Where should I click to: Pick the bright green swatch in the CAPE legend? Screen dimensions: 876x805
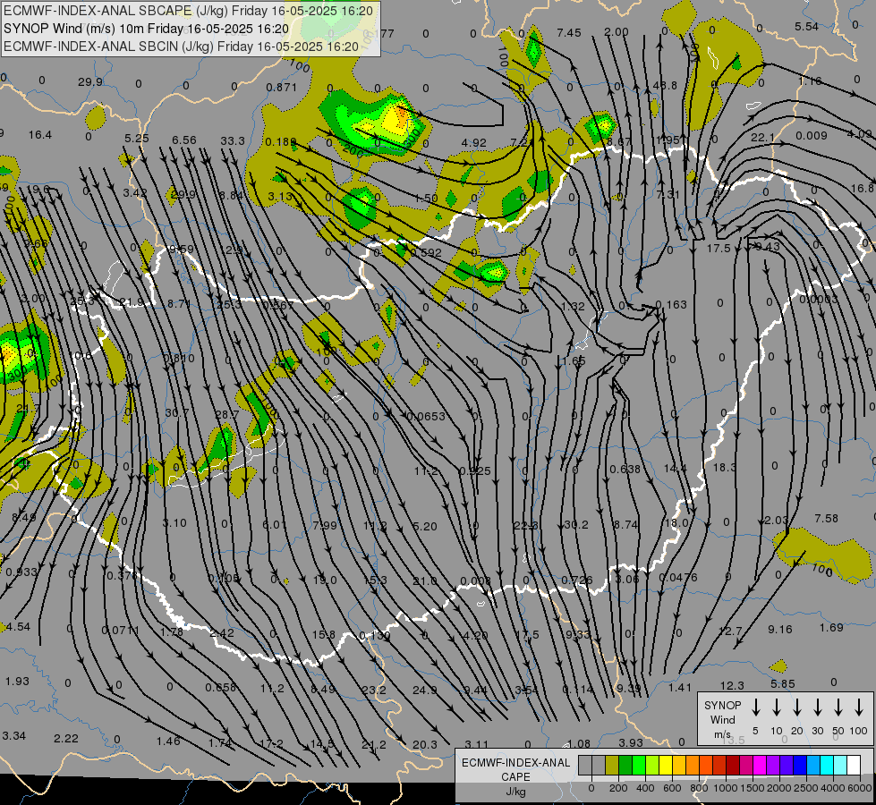tap(639, 765)
